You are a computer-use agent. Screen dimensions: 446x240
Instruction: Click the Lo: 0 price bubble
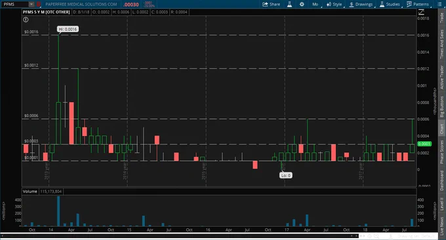(x=286, y=175)
